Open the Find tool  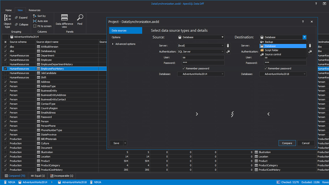pyautogui.click(x=80, y=20)
